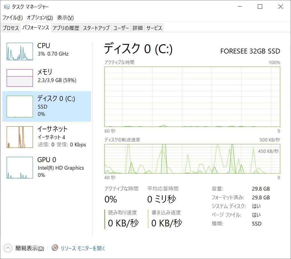291x259 pixels.
Task: Select the イーサネット graph thumbnail
Action: click(x=20, y=137)
